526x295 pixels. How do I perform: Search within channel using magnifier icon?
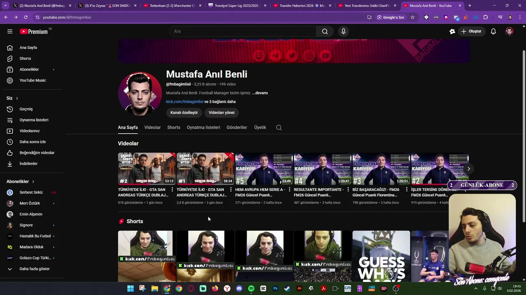point(279,127)
